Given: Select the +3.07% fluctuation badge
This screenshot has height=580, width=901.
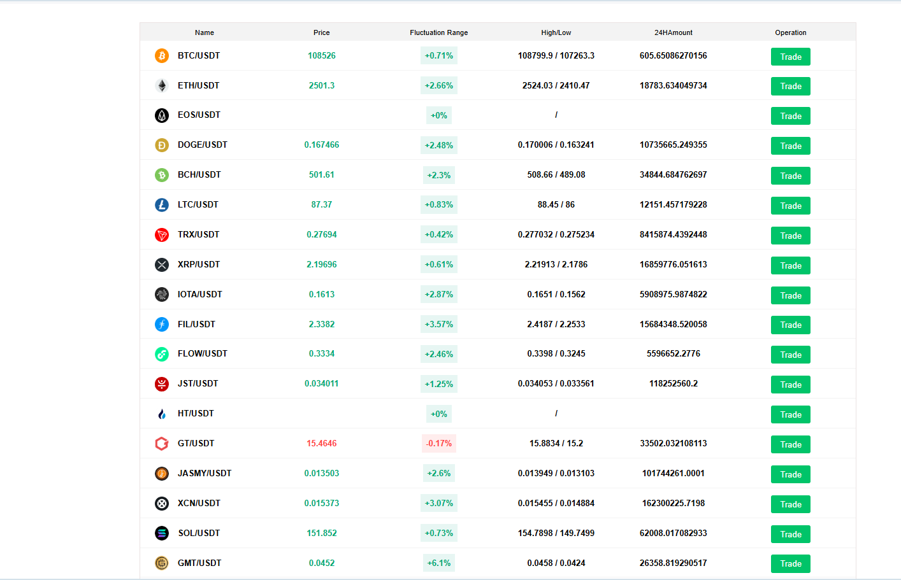Looking at the screenshot, I should [x=439, y=503].
